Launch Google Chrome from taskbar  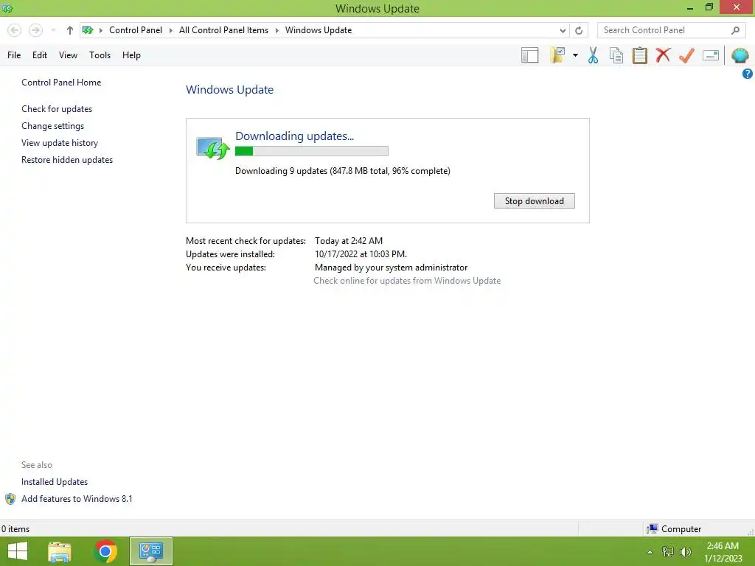[x=105, y=551]
